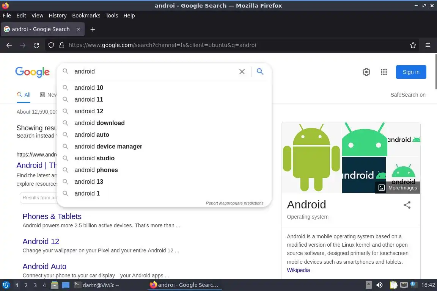Open a new tab with plus
The height and width of the screenshot is (291, 437).
point(93,29)
